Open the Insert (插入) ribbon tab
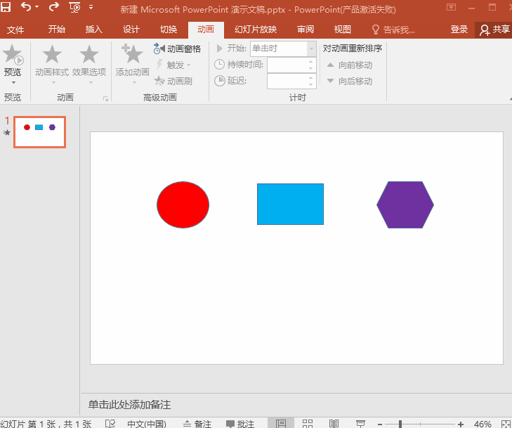Screen dimensions: 512x428 (93, 30)
